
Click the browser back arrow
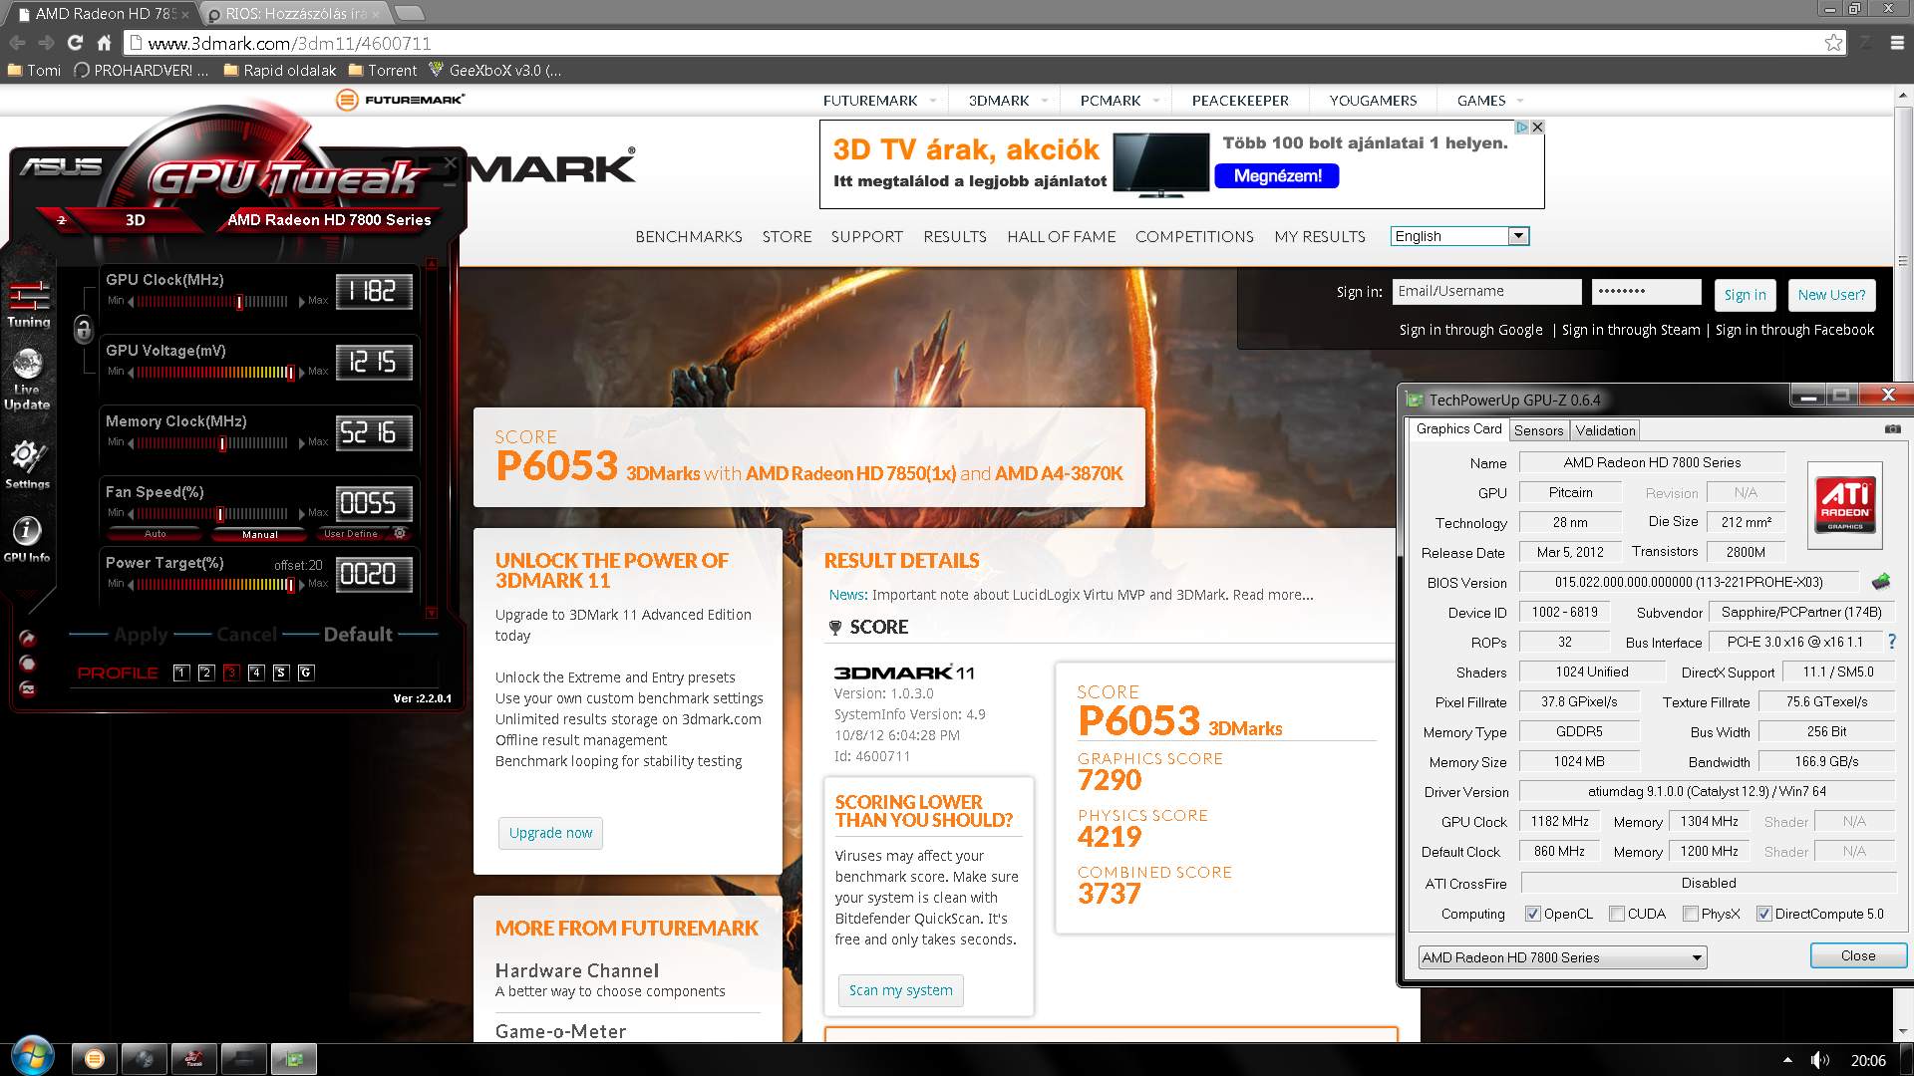(x=17, y=43)
